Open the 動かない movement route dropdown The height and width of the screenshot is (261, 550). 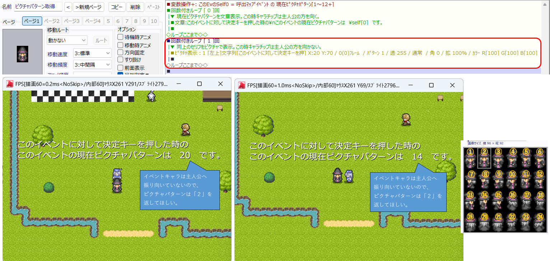[67, 40]
